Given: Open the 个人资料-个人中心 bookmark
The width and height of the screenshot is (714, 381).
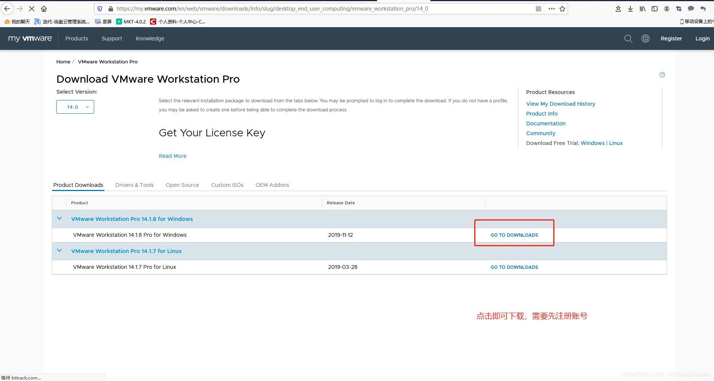Looking at the screenshot, I should point(178,22).
